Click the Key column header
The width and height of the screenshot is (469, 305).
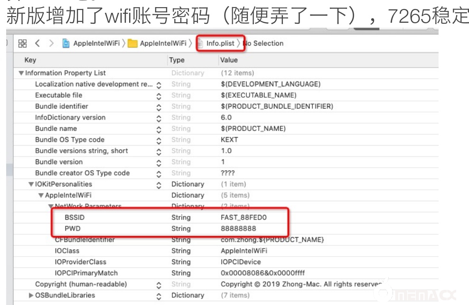click(30, 60)
